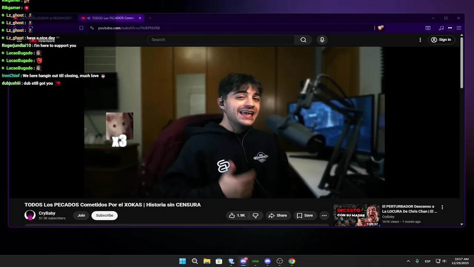Image resolution: width=474 pixels, height=267 pixels.
Task: Click the glasses icon in browser toolbar
Action: tap(450, 28)
